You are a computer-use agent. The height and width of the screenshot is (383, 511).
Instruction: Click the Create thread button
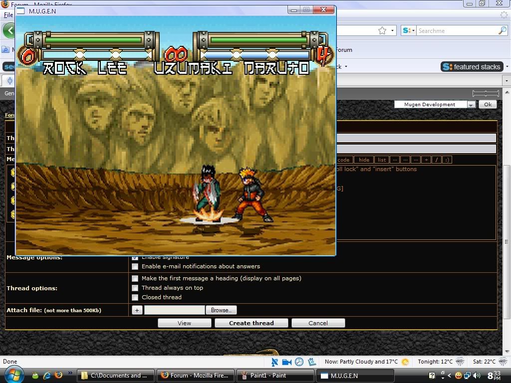click(252, 323)
